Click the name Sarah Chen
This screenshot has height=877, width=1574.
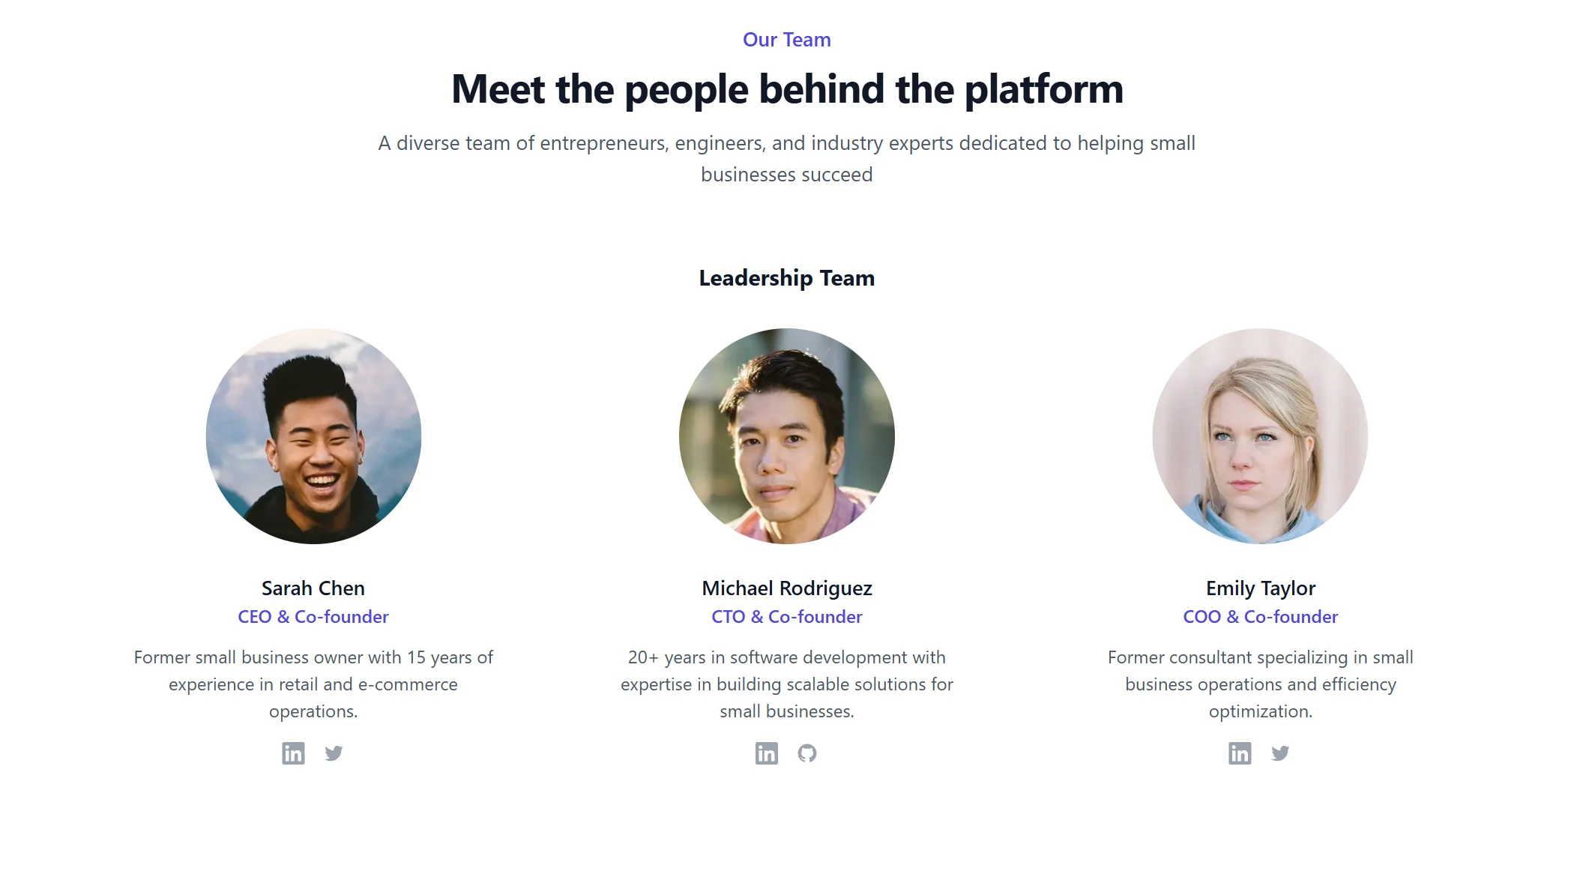[313, 588]
